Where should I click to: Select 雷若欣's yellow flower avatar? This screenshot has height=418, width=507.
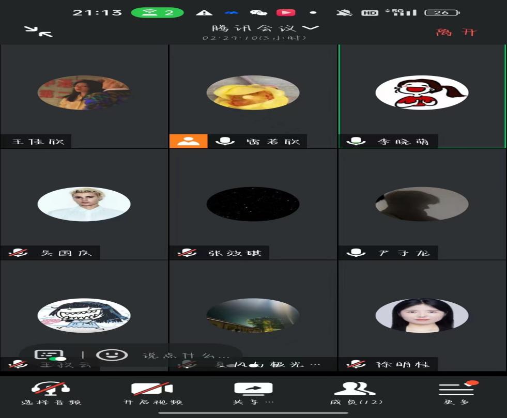click(x=253, y=93)
